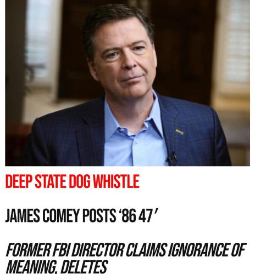Open the 'James Comey Posts 86 47' headline
This screenshot has height=274, width=255.
pyautogui.click(x=81, y=215)
